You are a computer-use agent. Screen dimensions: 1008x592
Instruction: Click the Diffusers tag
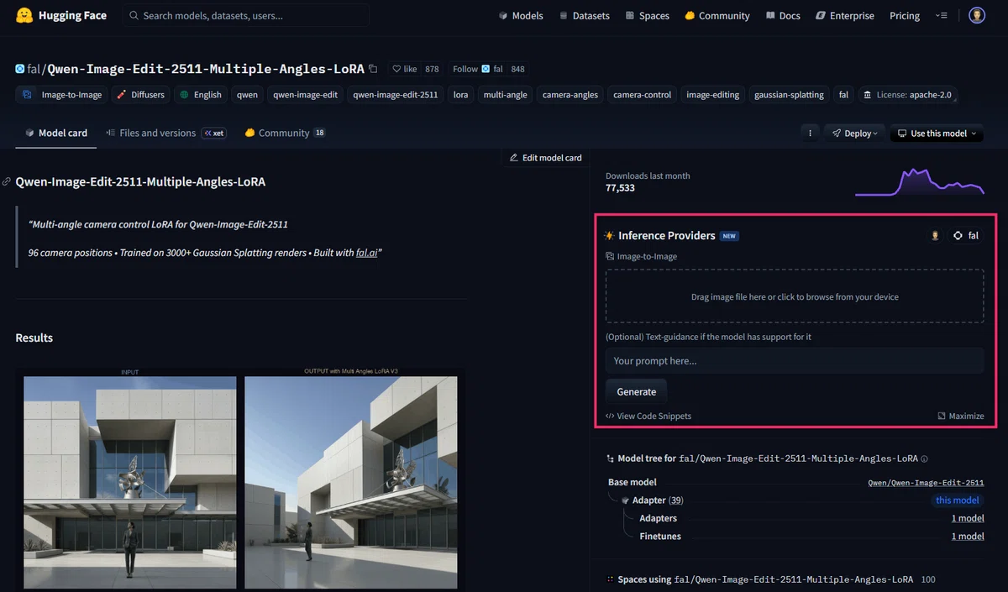pos(140,95)
